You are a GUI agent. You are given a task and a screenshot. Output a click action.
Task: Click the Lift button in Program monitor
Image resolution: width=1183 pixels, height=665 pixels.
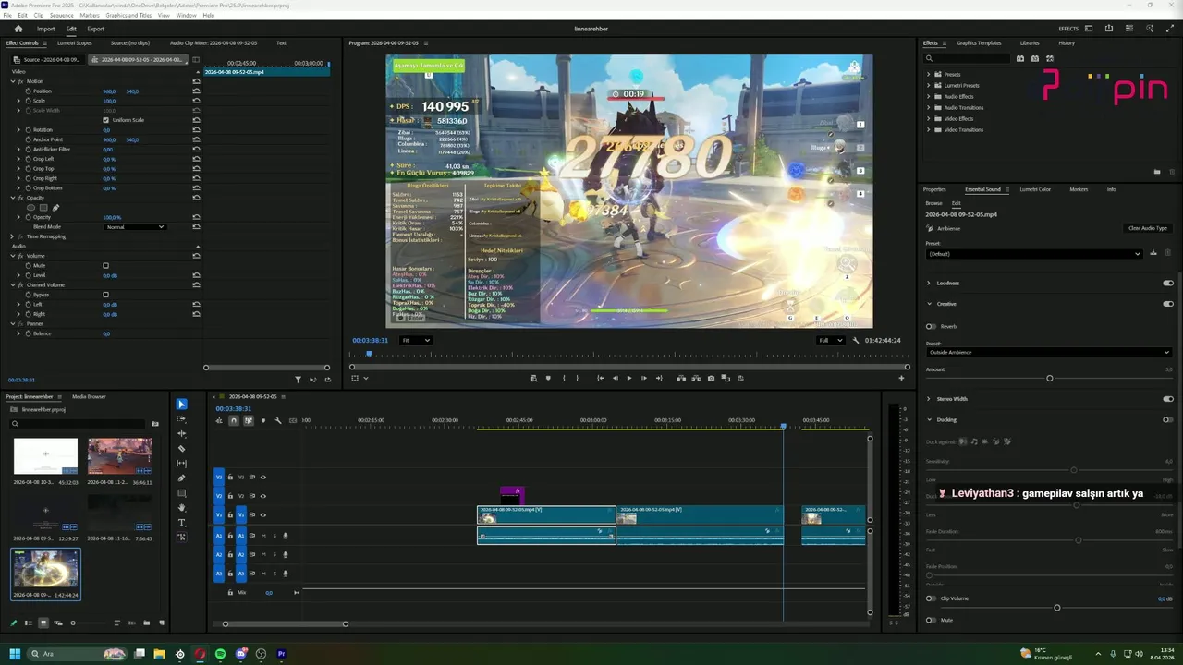coord(681,378)
